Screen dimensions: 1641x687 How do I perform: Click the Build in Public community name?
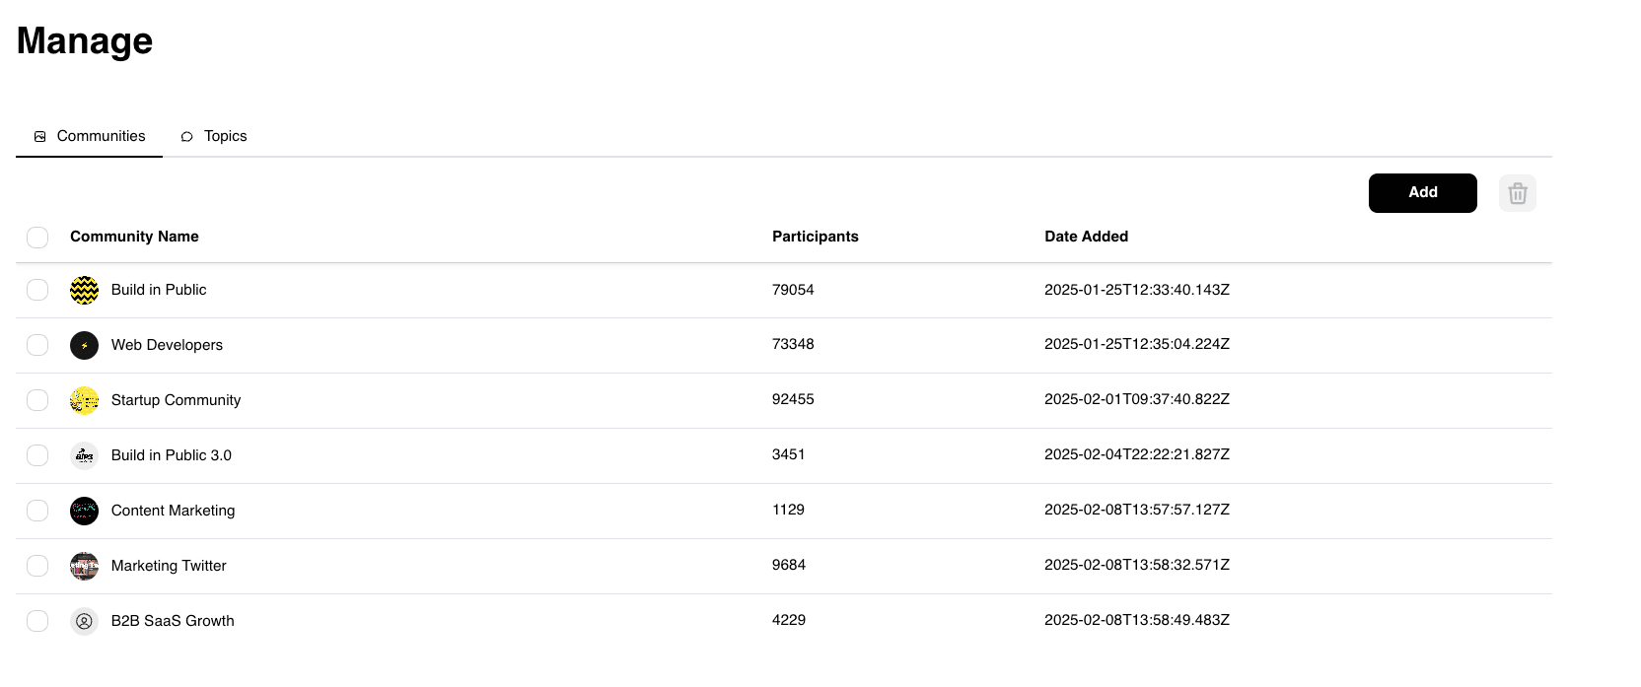[159, 290]
